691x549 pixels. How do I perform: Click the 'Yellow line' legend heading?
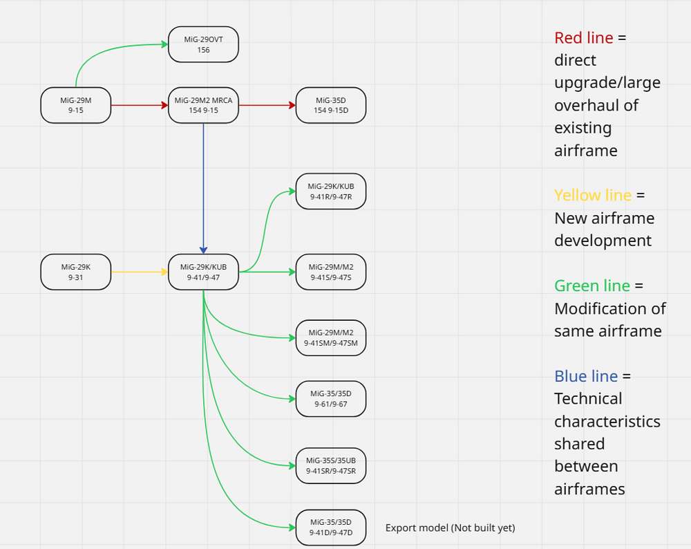tap(593, 195)
